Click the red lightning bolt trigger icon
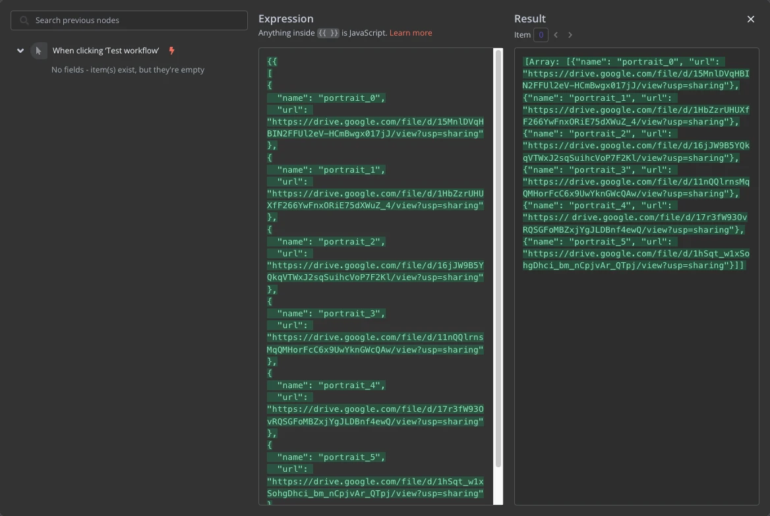The height and width of the screenshot is (516, 770). pos(171,51)
